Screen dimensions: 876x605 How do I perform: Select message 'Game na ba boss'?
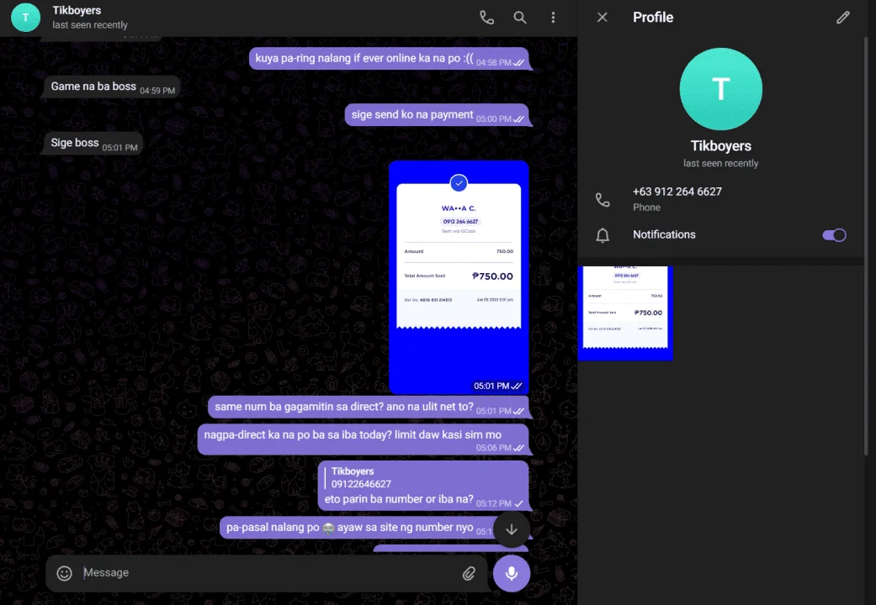112,87
